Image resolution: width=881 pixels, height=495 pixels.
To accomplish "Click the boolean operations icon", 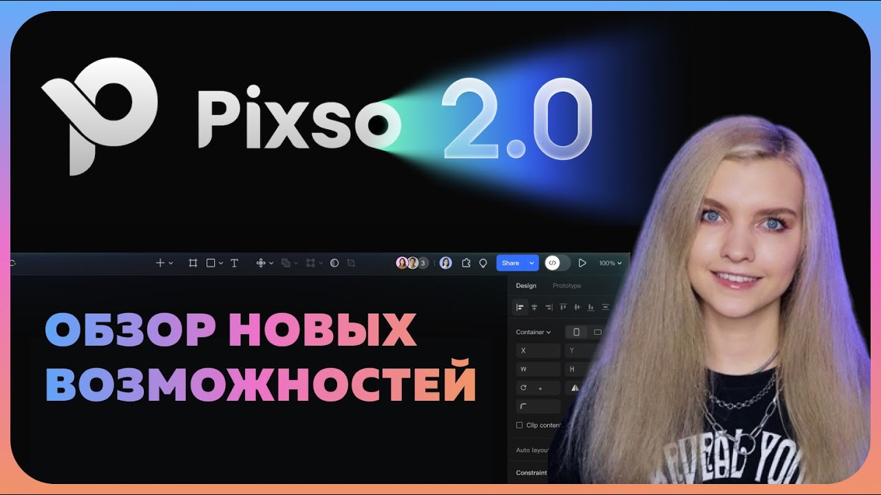I will coord(286,263).
